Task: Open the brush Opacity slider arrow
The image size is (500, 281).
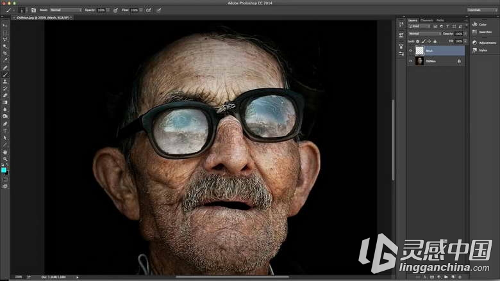Action: (108, 10)
